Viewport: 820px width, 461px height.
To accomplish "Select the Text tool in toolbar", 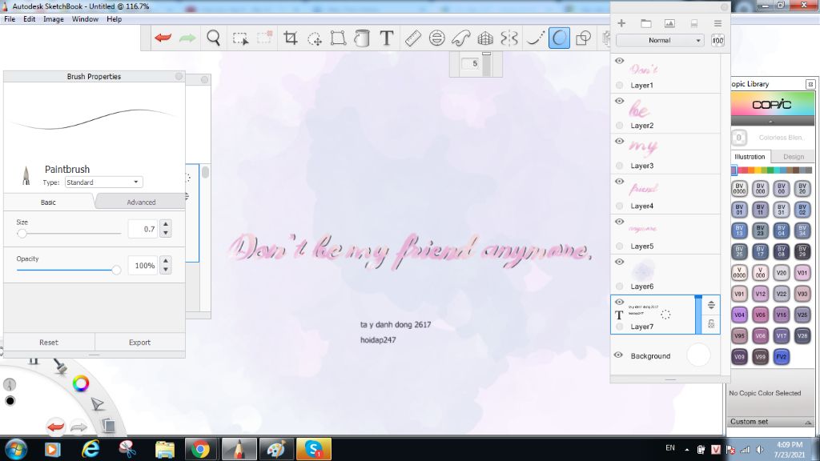I will pyautogui.click(x=387, y=38).
